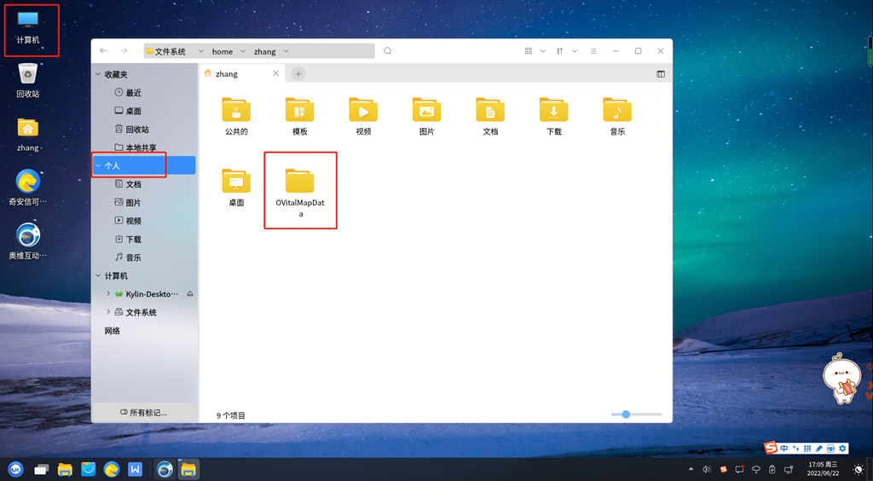Eject the Kylin-Desktop volume

[x=190, y=294]
